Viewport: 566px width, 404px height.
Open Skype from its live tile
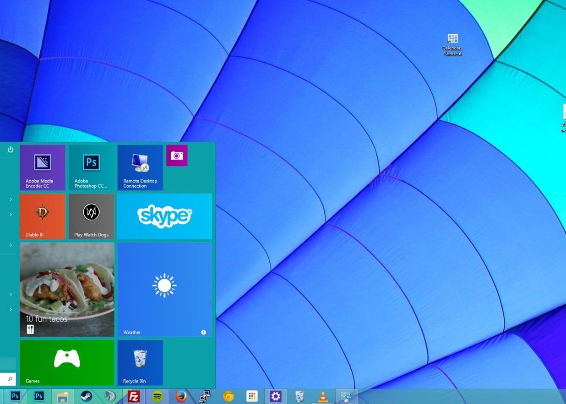tap(164, 216)
